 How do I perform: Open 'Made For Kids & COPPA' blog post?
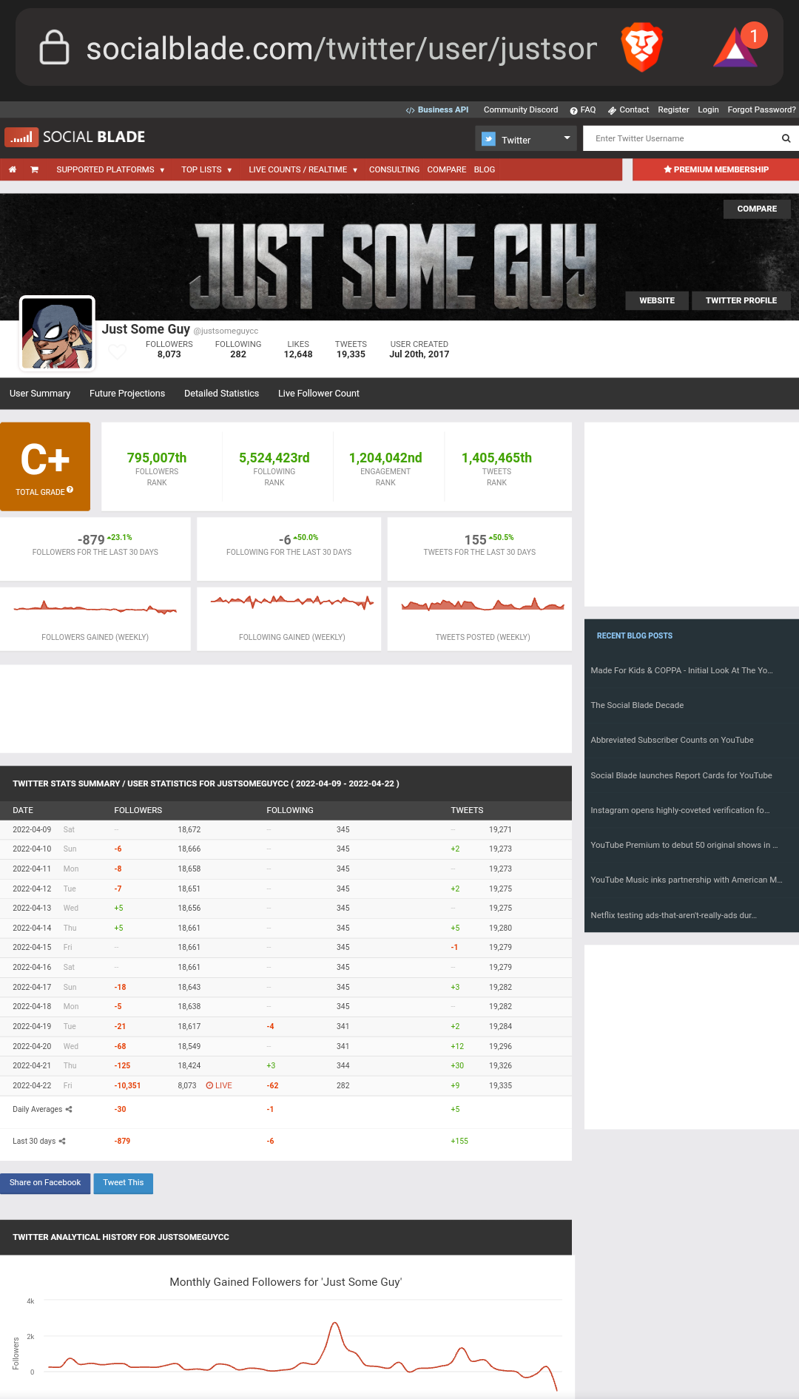coord(681,670)
